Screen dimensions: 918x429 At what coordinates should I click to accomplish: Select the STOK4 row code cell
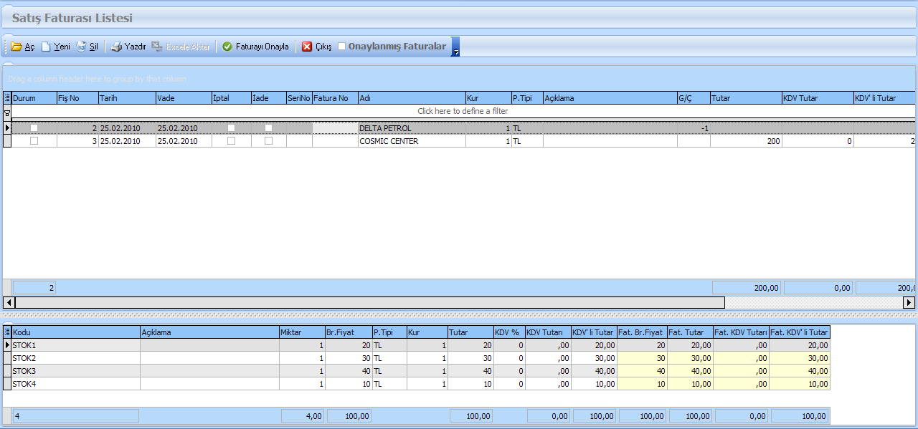(x=75, y=384)
